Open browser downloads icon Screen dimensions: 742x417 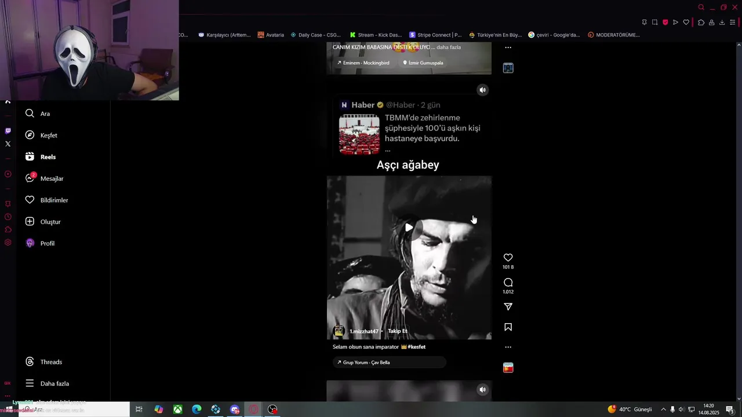[x=722, y=22]
